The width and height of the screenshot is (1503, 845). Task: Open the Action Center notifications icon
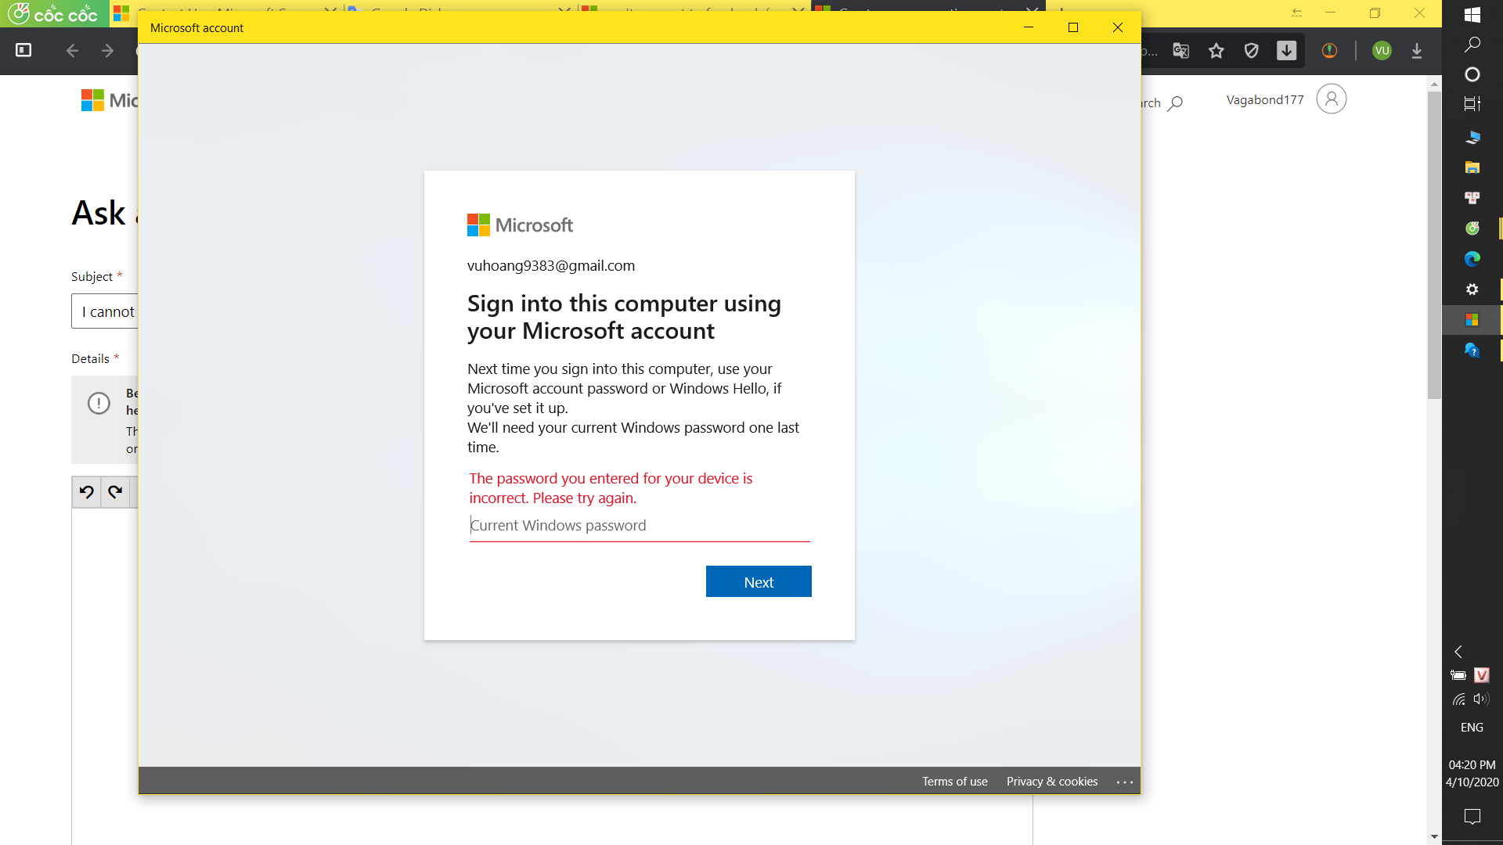point(1472,816)
